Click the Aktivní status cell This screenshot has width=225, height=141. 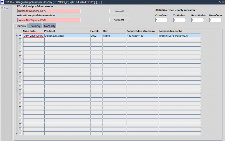coord(114,36)
